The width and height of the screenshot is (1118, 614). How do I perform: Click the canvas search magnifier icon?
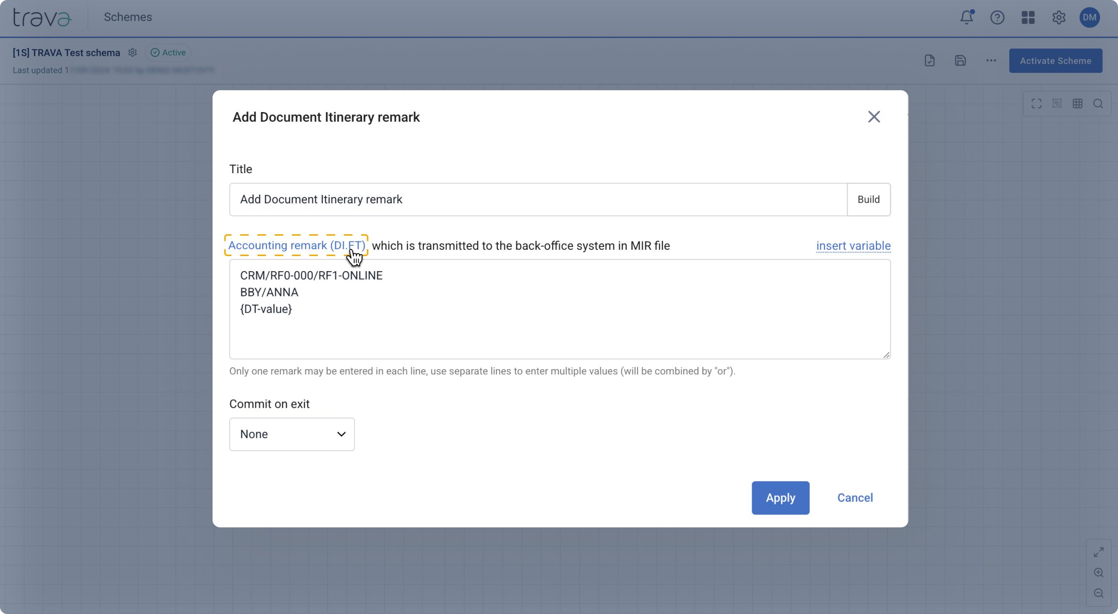coord(1098,103)
